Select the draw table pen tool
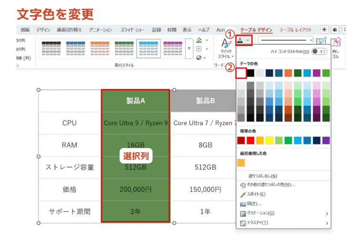Viewport: 353px width, 241px height. click(321, 41)
